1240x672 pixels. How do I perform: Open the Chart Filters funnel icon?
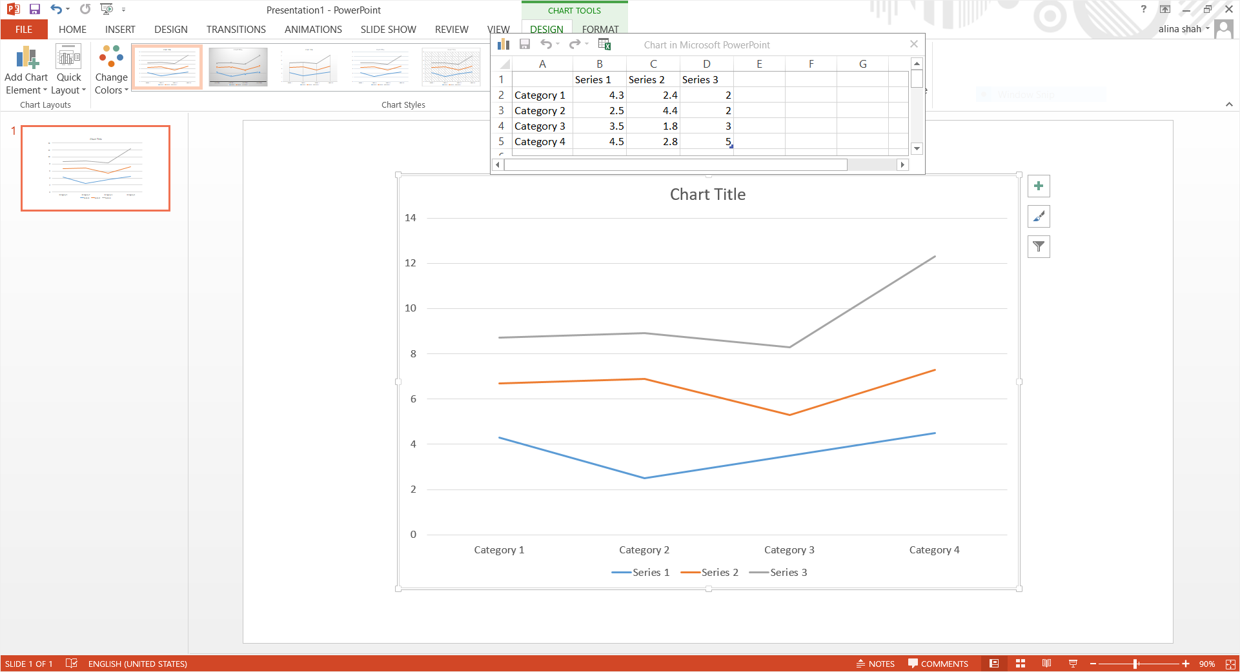click(1039, 246)
